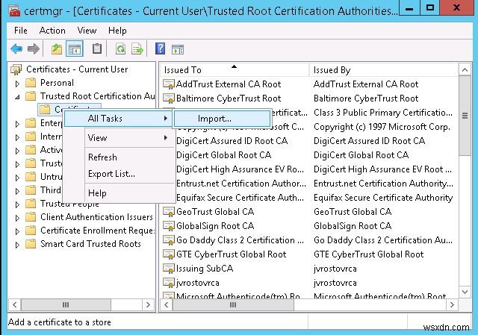478x335 pixels.
Task: Open the View menu in menu bar
Action: coord(87,31)
